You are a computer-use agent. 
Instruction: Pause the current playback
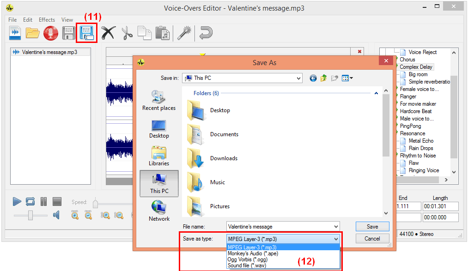pos(43,202)
